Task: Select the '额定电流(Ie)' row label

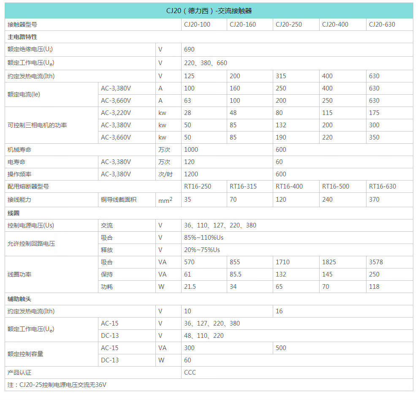Action: pos(24,95)
